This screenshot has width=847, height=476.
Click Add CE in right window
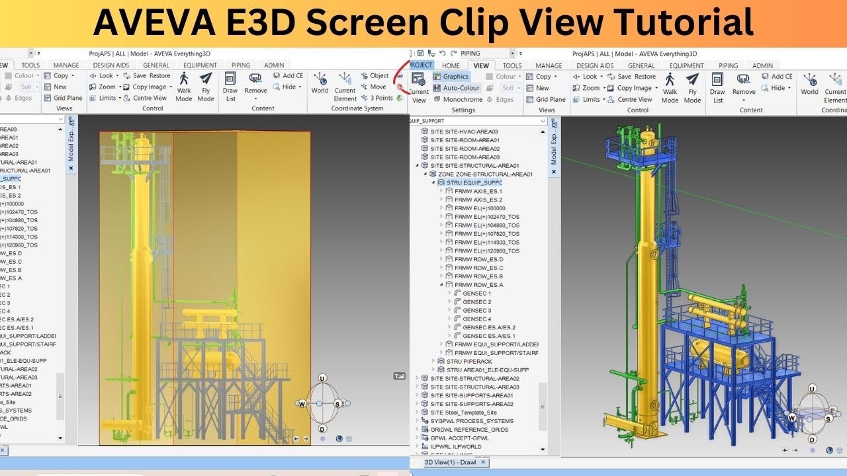point(776,77)
